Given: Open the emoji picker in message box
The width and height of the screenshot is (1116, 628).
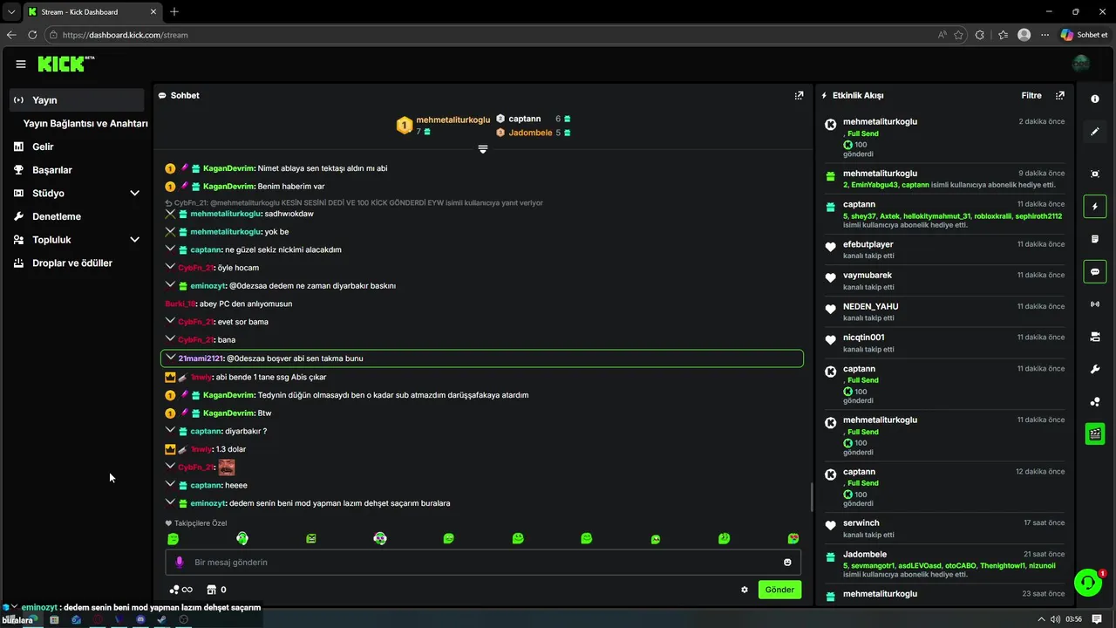Looking at the screenshot, I should point(787,563).
